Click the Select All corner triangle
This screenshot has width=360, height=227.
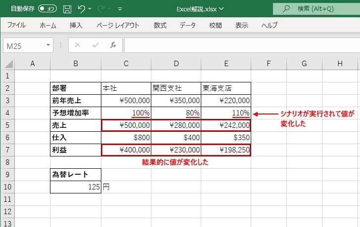pyautogui.click(x=8, y=64)
